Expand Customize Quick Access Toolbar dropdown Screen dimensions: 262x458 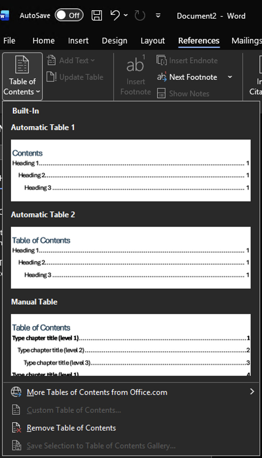coord(158,15)
